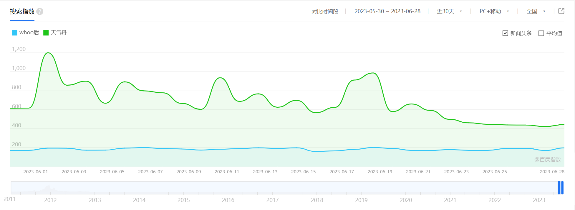
Task: Click the arrow next to 近30天
Action: (x=461, y=11)
